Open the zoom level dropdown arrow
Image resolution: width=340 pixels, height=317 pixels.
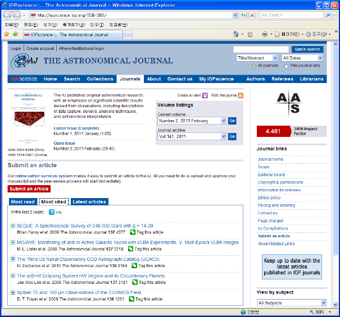pos(330,312)
